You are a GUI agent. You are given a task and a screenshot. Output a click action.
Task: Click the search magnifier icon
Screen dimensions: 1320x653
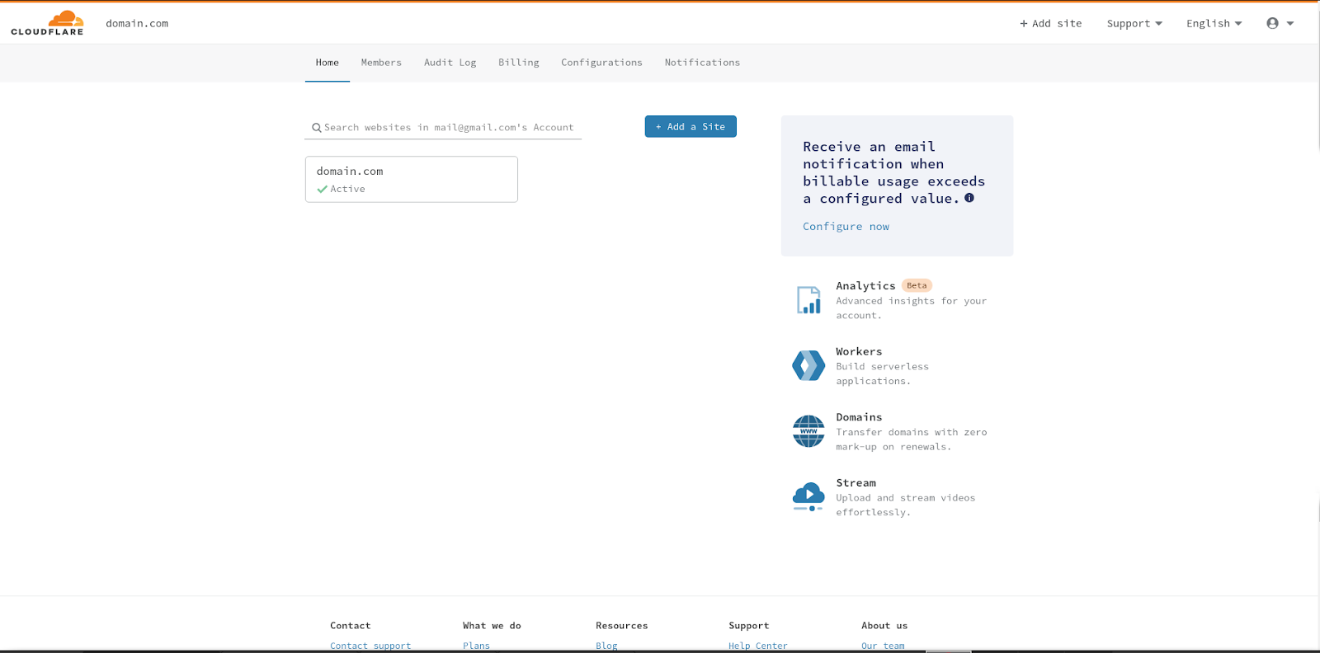click(317, 128)
